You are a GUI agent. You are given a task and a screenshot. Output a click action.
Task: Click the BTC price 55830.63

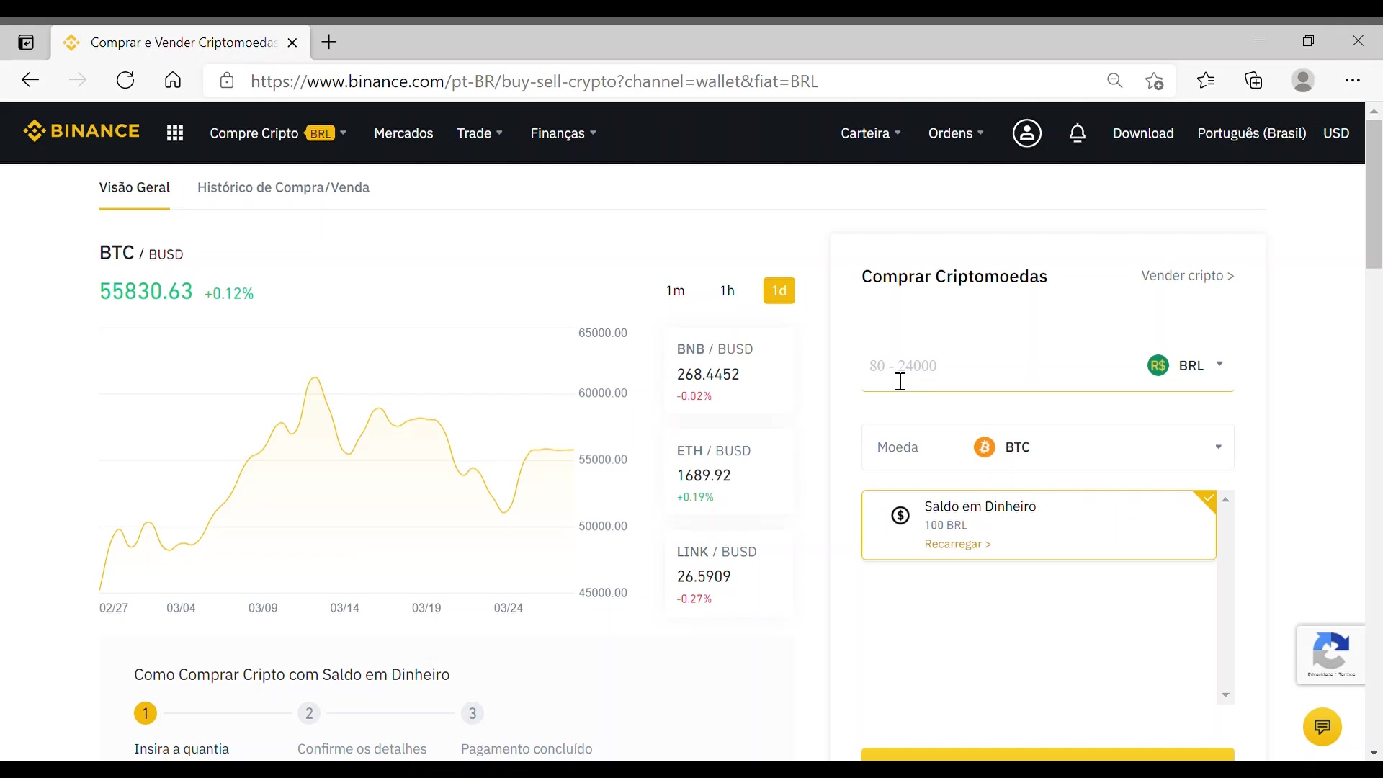click(x=146, y=291)
